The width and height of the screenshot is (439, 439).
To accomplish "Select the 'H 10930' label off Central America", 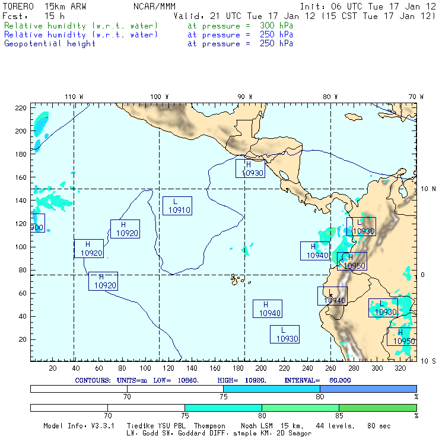I will [250, 168].
